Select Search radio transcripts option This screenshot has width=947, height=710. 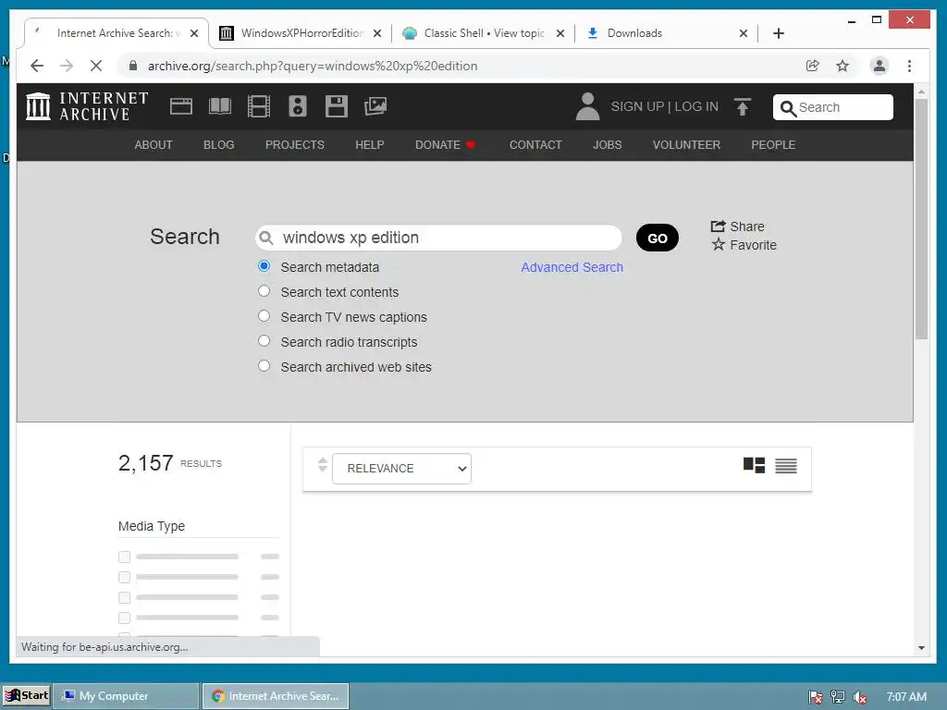[264, 340]
